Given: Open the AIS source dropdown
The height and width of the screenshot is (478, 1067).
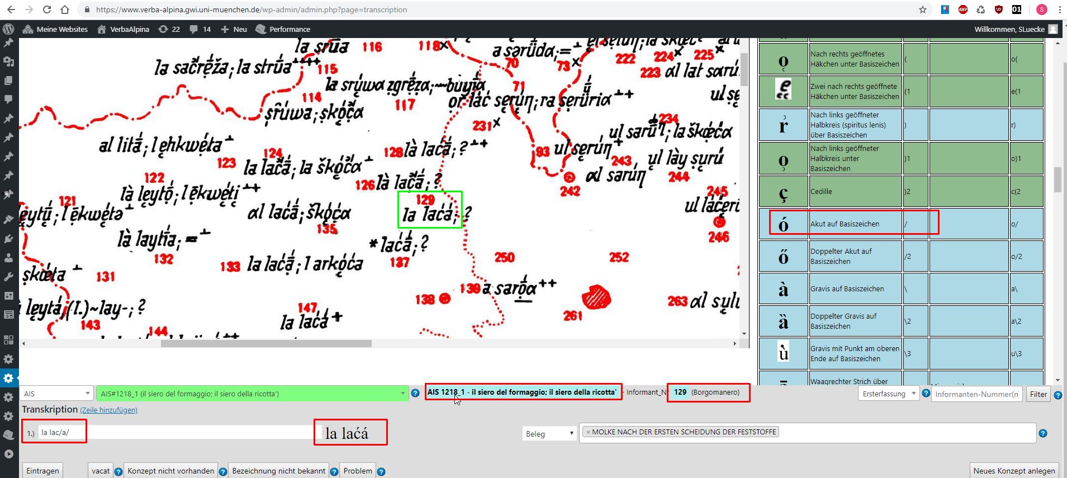Looking at the screenshot, I should point(56,394).
